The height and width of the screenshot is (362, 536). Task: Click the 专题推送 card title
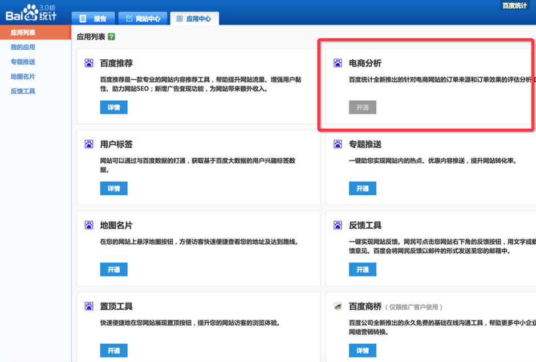click(365, 145)
